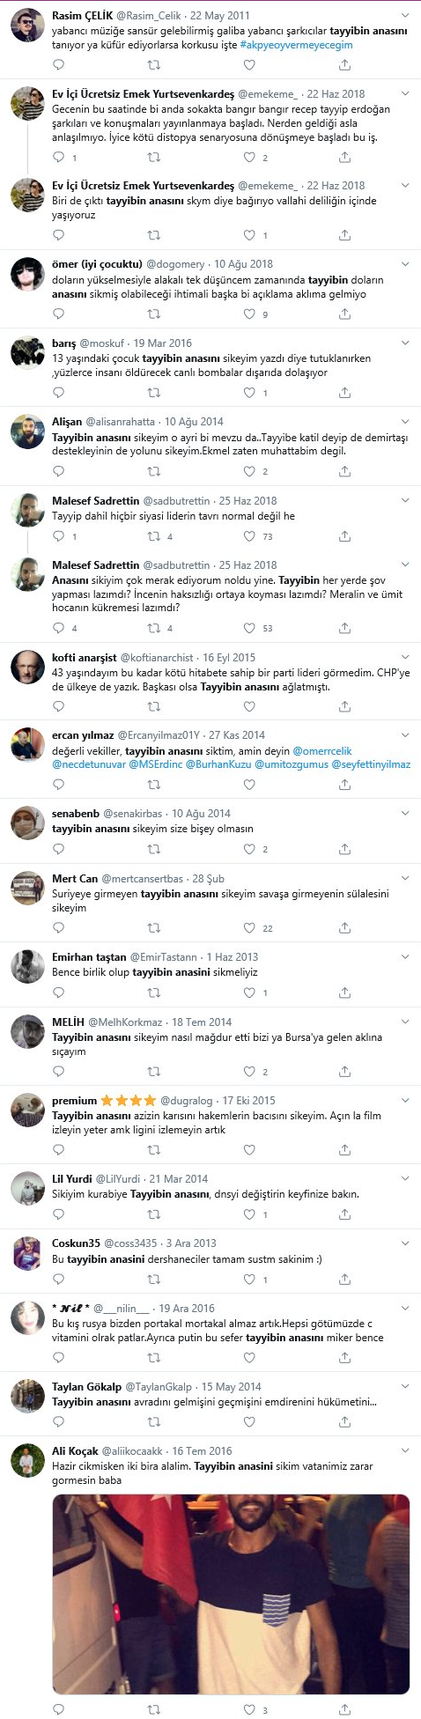Retweet senabenb's tweet
Viewport: 421px width, 1719px height.
point(154,850)
